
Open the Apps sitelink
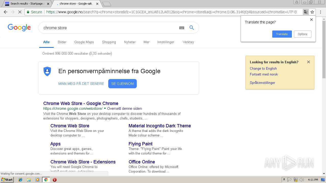click(56, 144)
